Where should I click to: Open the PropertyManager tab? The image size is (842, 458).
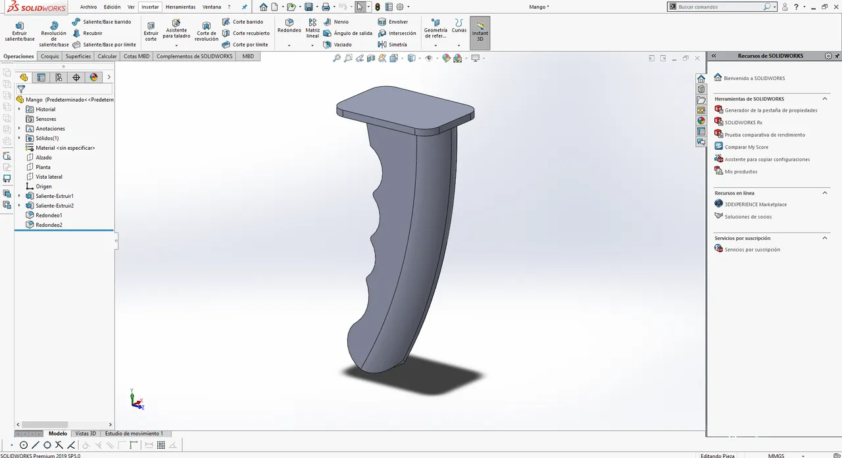point(41,77)
